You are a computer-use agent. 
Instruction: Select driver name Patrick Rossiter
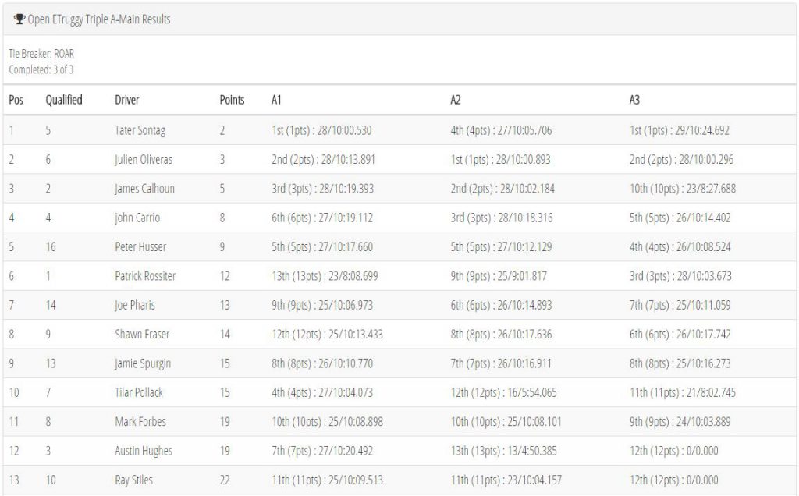(x=145, y=276)
